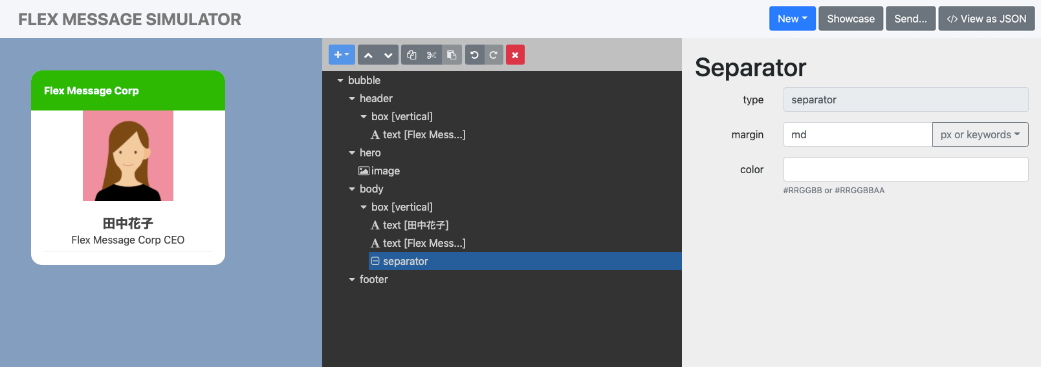Screen dimensions: 1041x367
Task: Open the add element plus dropdown
Action: point(342,55)
